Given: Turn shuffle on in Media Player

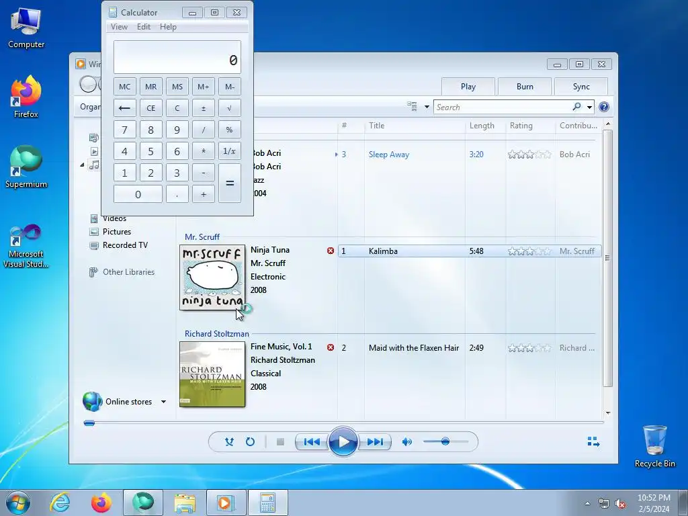Looking at the screenshot, I should coord(229,442).
